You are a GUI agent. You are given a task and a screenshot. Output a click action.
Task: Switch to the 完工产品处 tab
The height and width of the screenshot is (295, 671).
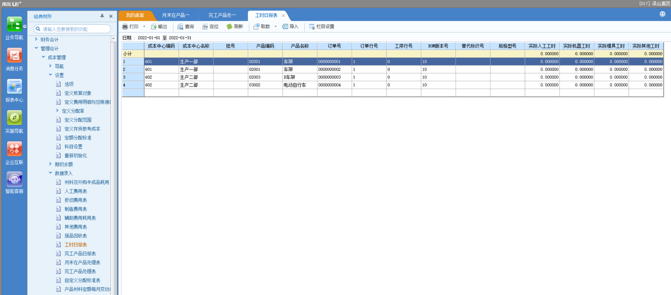click(222, 15)
